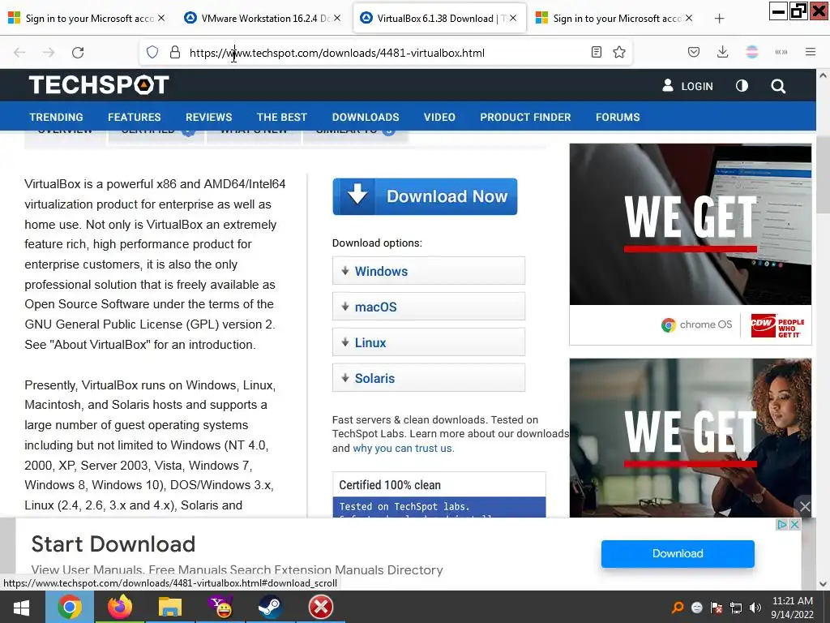Open the Chrome OS CDW ad image
This screenshot has height=623, width=830.
click(x=691, y=244)
